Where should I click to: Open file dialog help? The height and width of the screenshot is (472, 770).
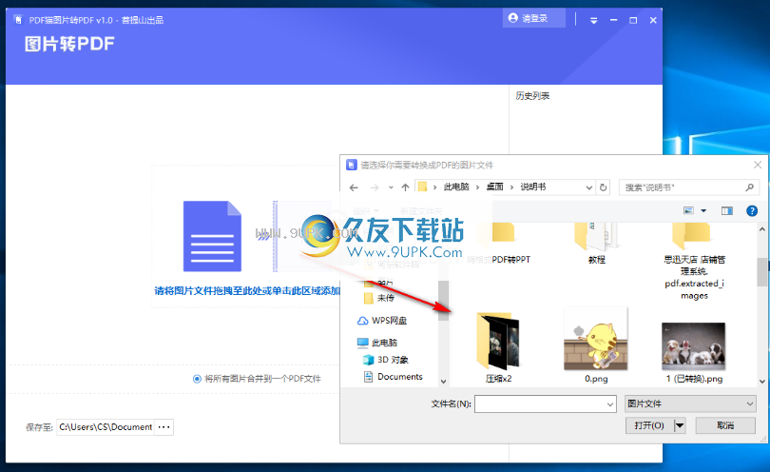click(751, 211)
